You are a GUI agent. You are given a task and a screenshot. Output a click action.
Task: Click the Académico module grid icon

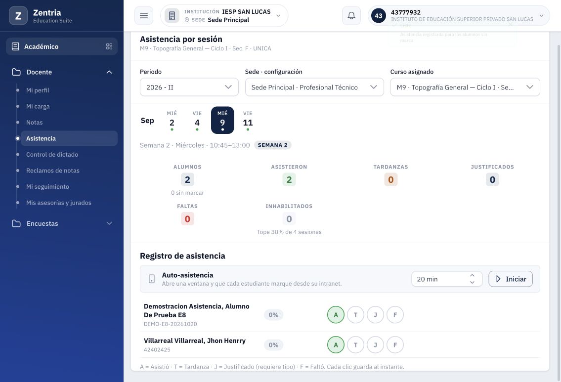(x=109, y=46)
